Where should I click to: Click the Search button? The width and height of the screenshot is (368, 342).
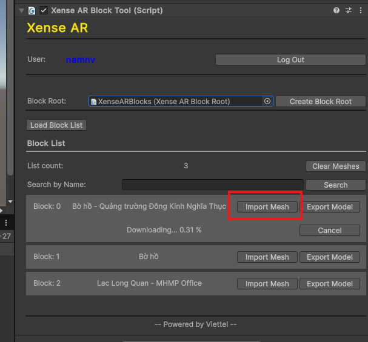(335, 185)
